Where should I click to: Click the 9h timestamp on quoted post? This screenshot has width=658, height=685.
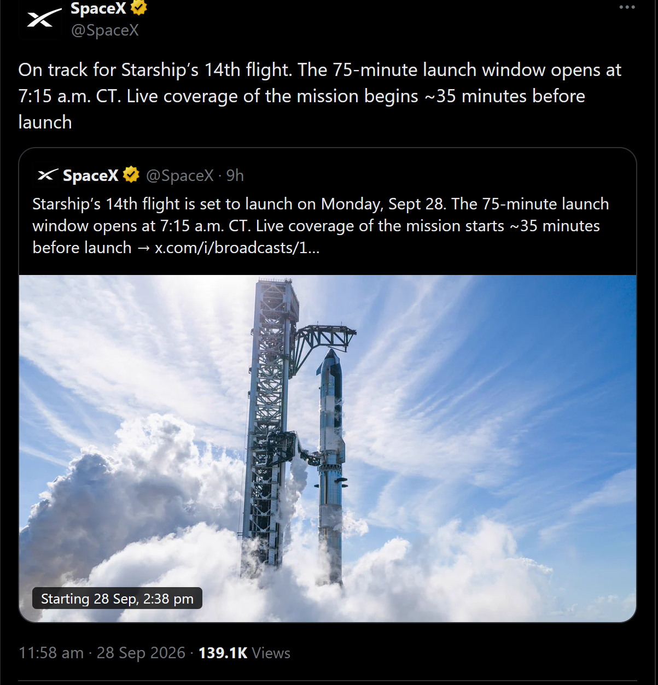(x=235, y=175)
